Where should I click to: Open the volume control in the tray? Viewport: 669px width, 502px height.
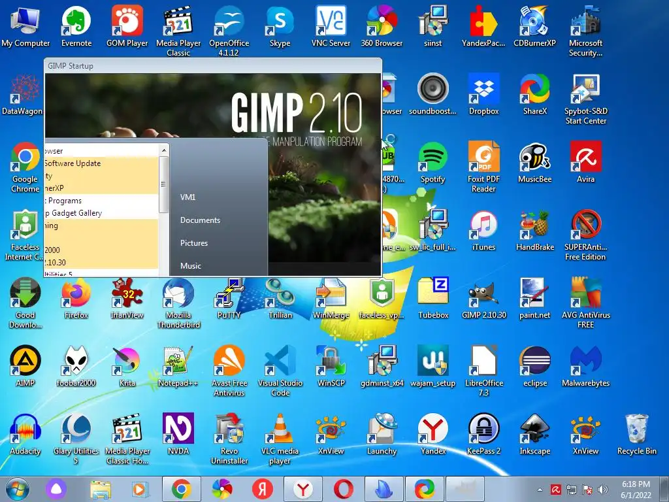(x=603, y=490)
